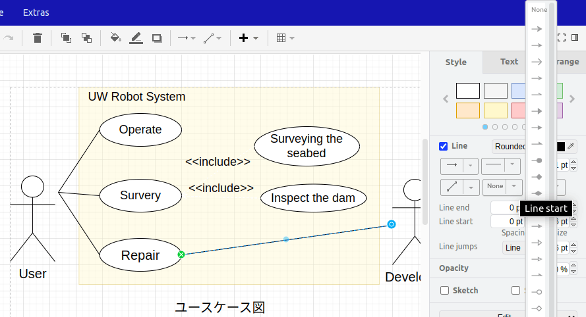Switch to the Text tab
This screenshot has width=586, height=317.
click(509, 62)
